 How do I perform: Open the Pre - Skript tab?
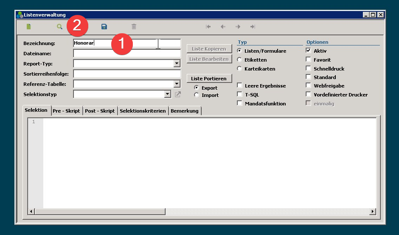[x=67, y=111]
